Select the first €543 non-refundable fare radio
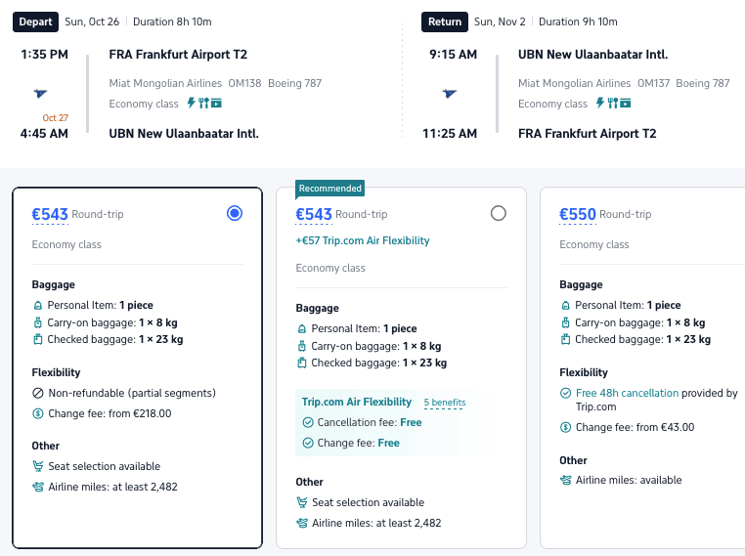 234,213
